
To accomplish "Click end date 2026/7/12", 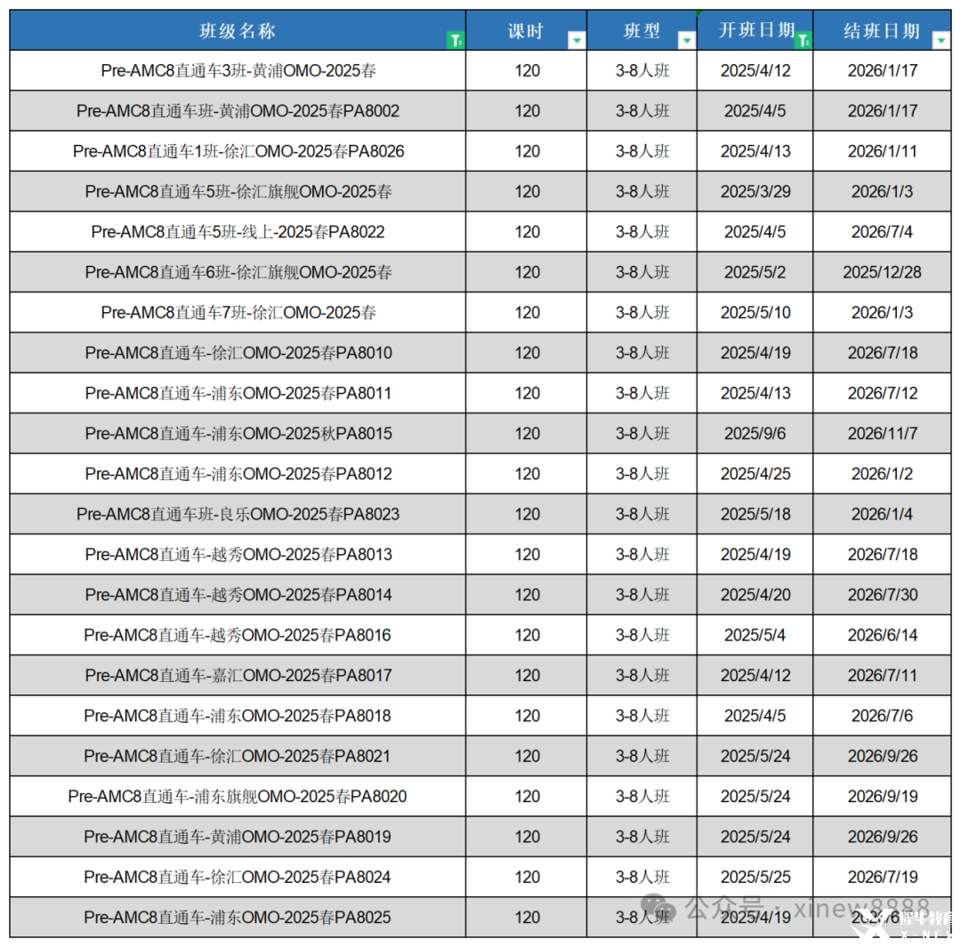I will tap(882, 393).
